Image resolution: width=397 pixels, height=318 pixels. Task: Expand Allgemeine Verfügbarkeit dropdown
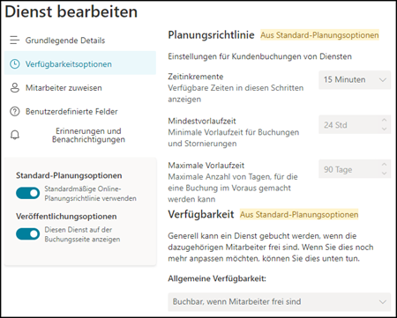(280, 301)
